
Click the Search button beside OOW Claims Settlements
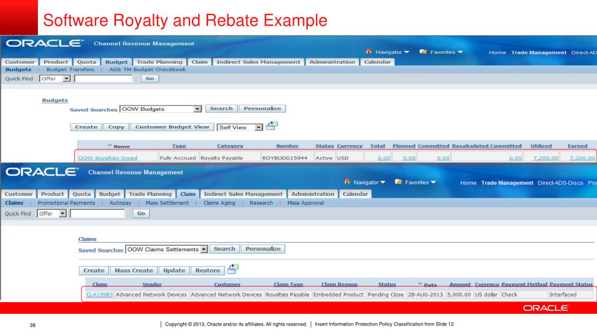click(224, 249)
